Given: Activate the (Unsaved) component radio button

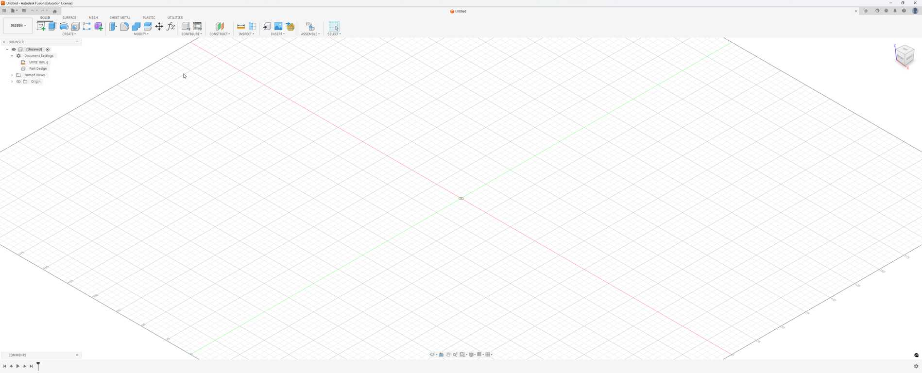Looking at the screenshot, I should point(48,50).
